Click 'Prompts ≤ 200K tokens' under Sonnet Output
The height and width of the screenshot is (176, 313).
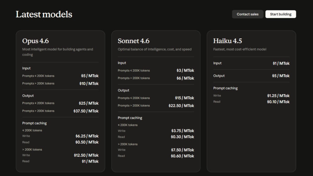pyautogui.click(x=134, y=98)
